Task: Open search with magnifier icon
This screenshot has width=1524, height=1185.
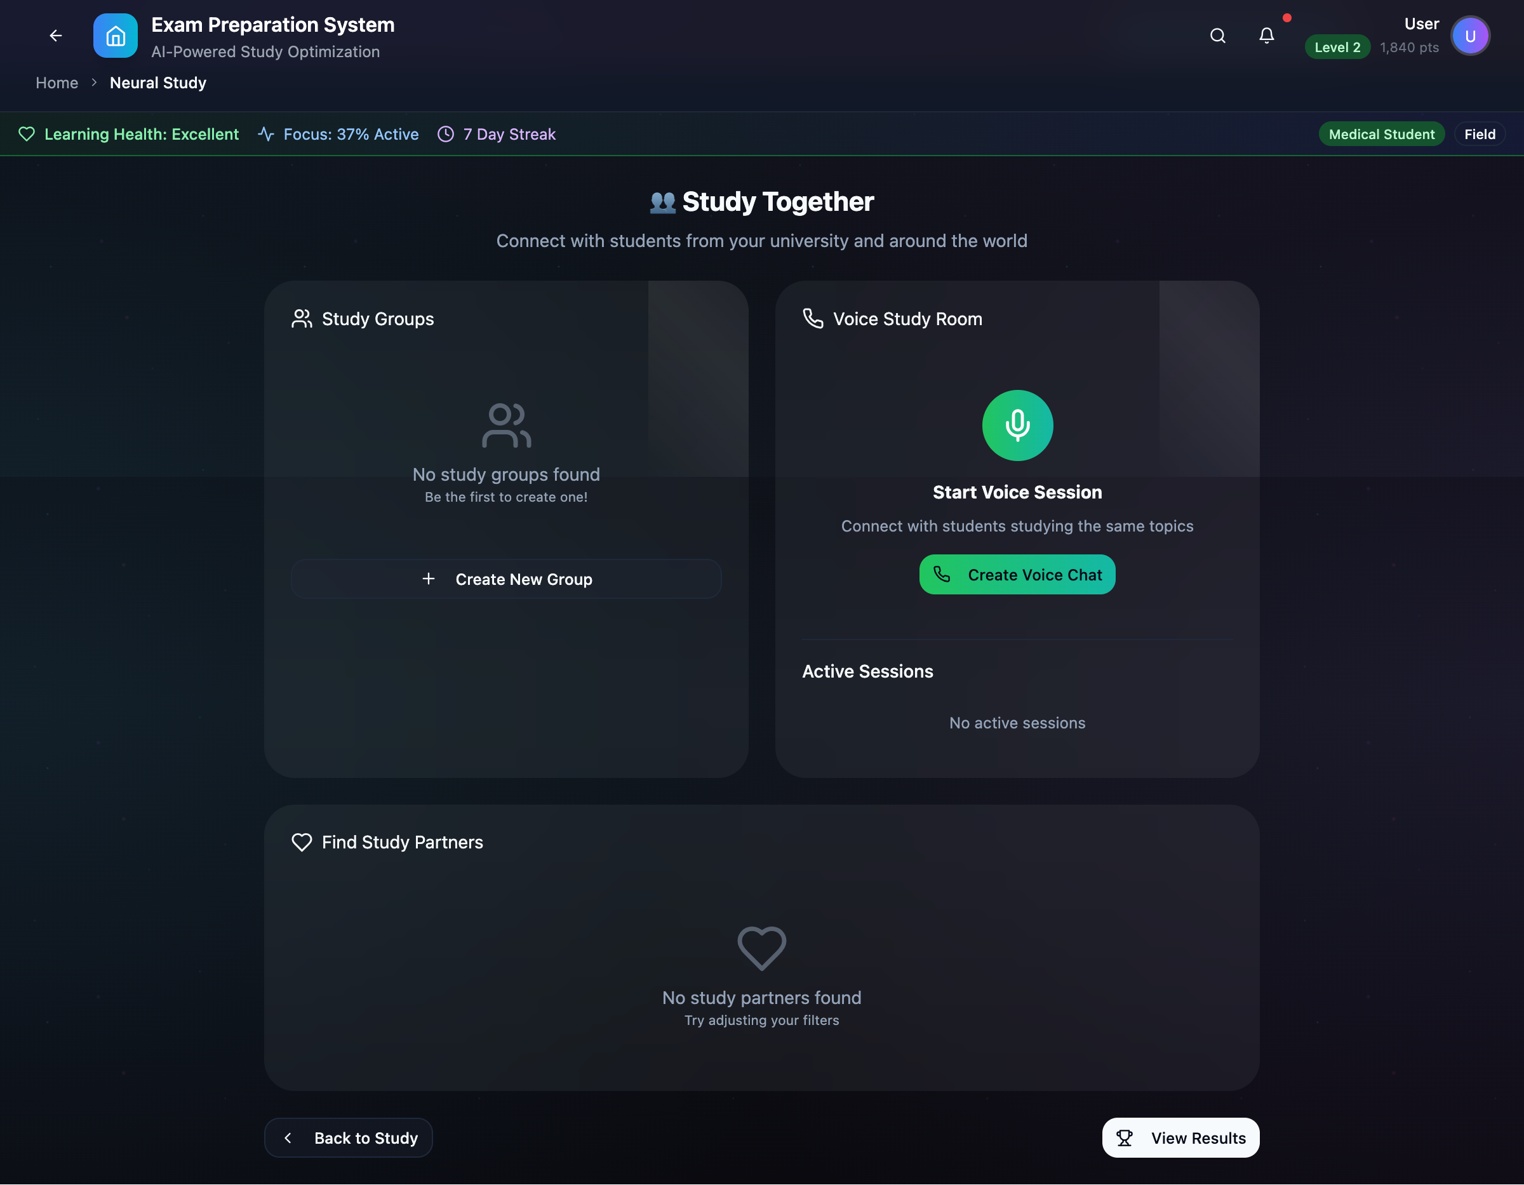Action: [1218, 36]
